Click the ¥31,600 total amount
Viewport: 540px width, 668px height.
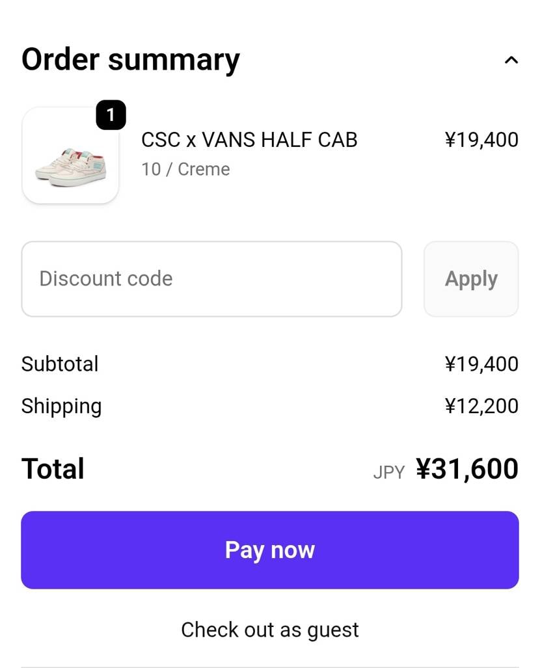click(x=467, y=469)
